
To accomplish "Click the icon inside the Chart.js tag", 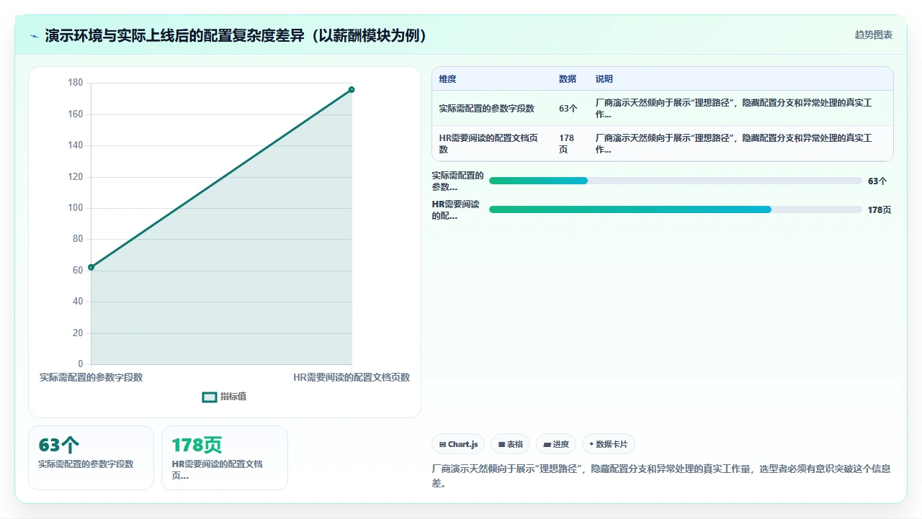I will pos(442,445).
